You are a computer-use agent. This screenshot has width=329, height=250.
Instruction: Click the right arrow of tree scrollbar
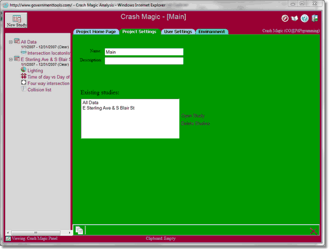pyautogui.click(x=69, y=233)
